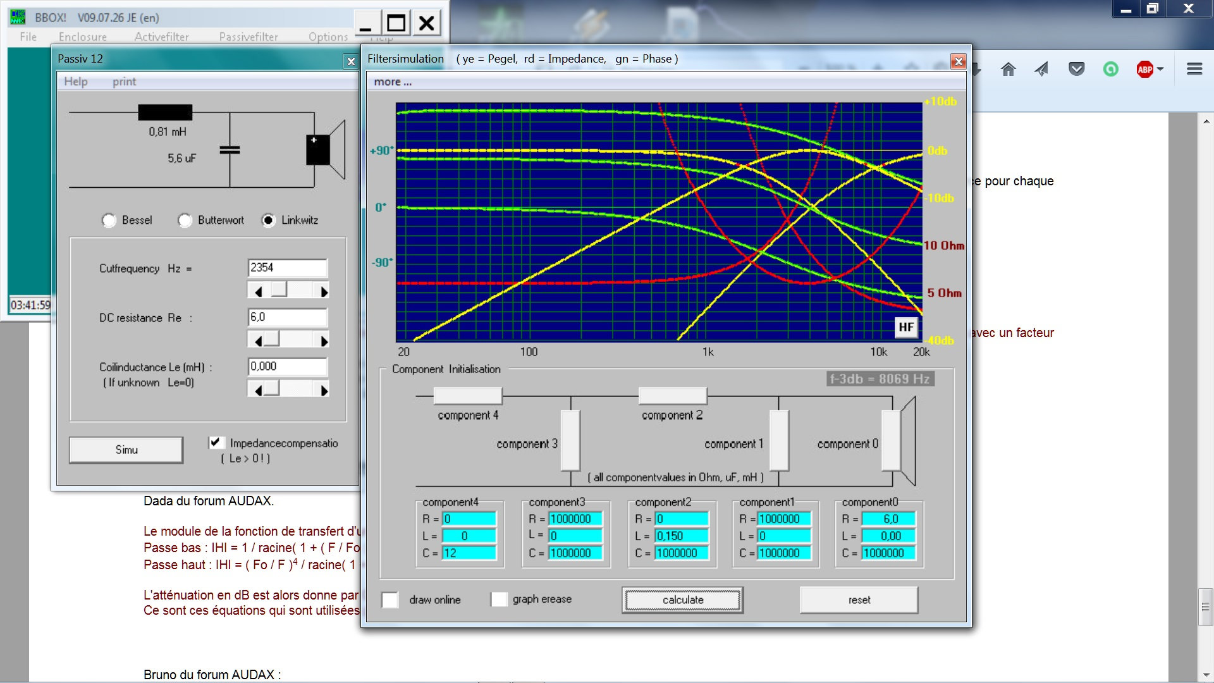Click the Pocket save icon
Screen dimensions: 1214x683
point(1076,70)
